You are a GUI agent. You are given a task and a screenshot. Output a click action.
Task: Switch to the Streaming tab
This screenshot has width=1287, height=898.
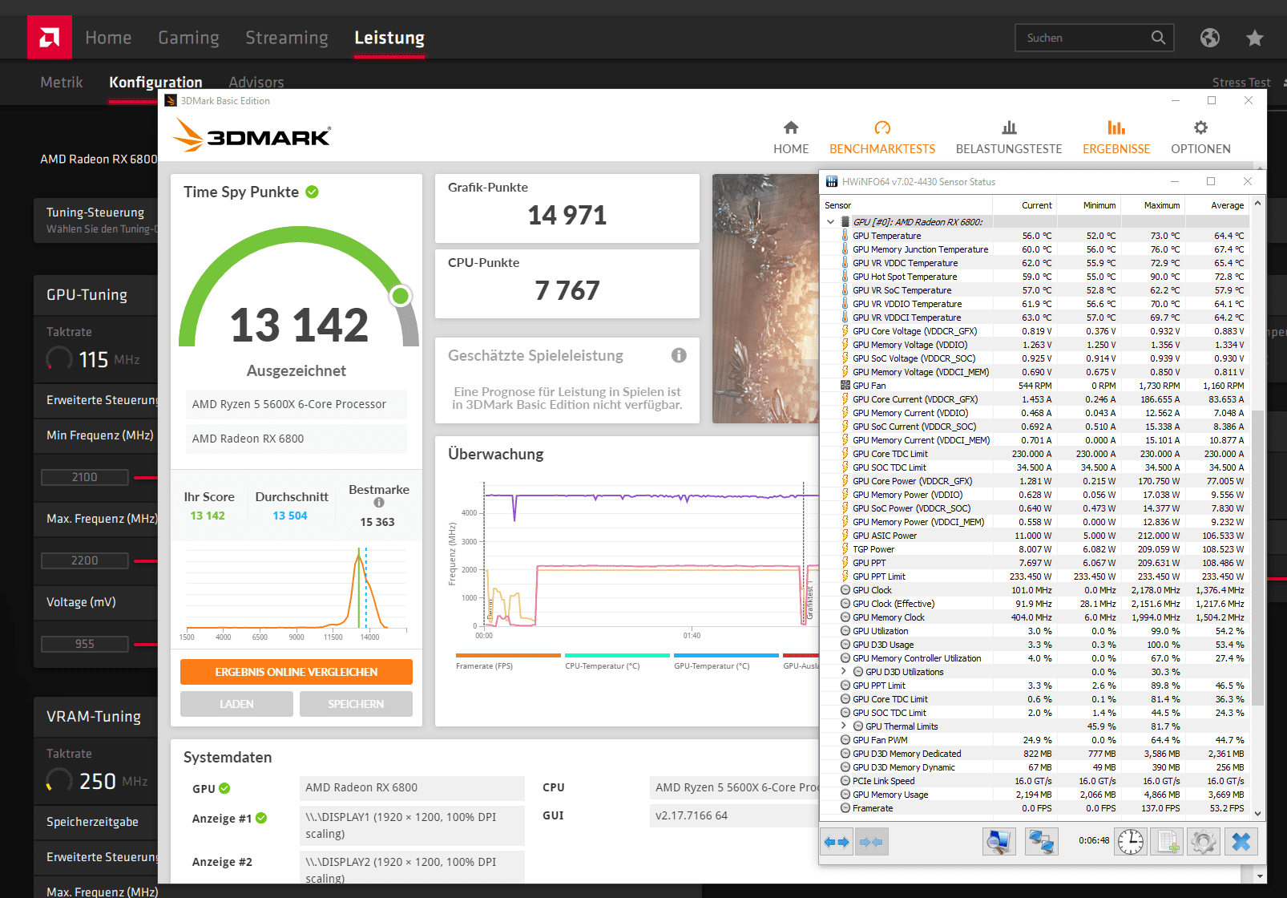point(287,38)
